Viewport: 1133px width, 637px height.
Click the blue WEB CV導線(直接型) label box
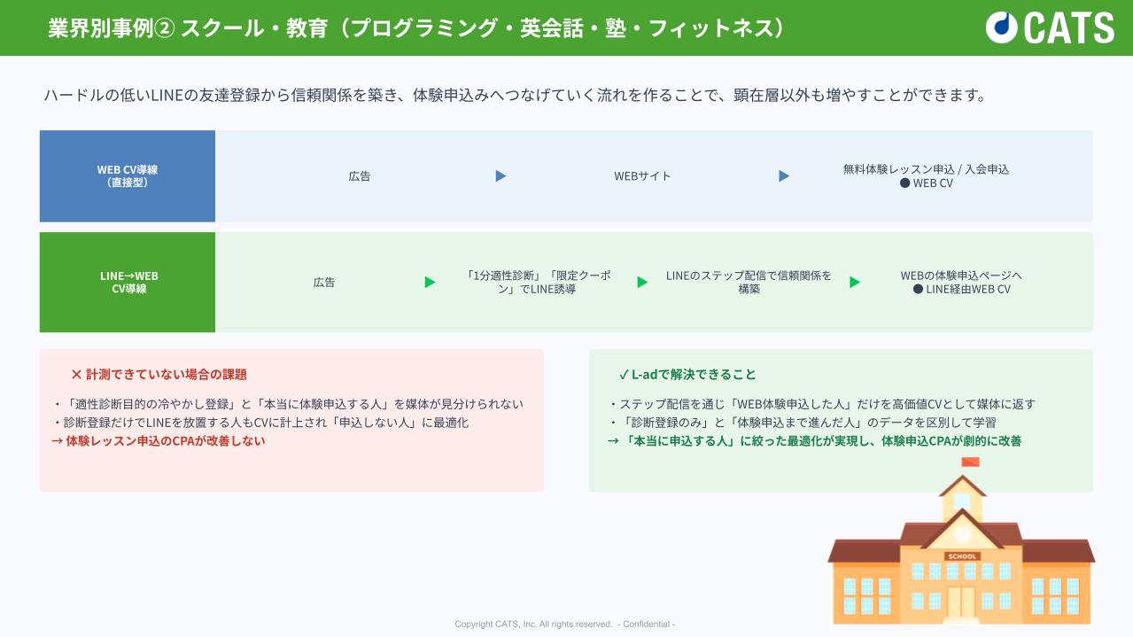128,176
